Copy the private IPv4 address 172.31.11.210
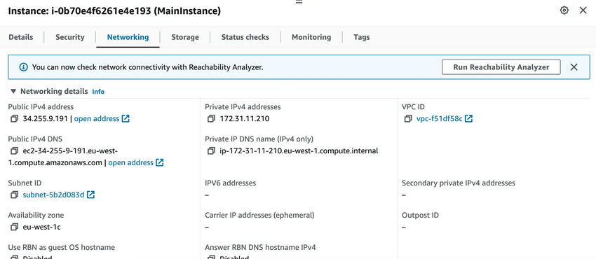This screenshot has height=259, width=596. click(x=211, y=119)
